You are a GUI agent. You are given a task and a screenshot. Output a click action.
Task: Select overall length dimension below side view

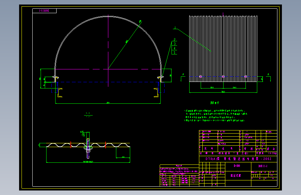coord(223,92)
